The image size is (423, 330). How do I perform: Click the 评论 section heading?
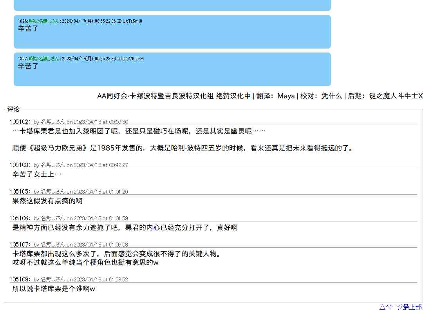(13, 109)
